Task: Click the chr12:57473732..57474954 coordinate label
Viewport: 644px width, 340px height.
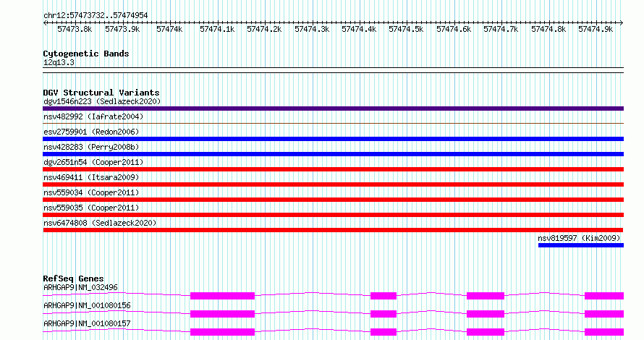Action: [96, 16]
